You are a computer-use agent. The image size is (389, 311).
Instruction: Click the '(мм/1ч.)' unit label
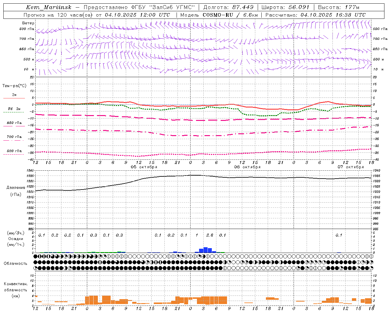(x=16, y=244)
